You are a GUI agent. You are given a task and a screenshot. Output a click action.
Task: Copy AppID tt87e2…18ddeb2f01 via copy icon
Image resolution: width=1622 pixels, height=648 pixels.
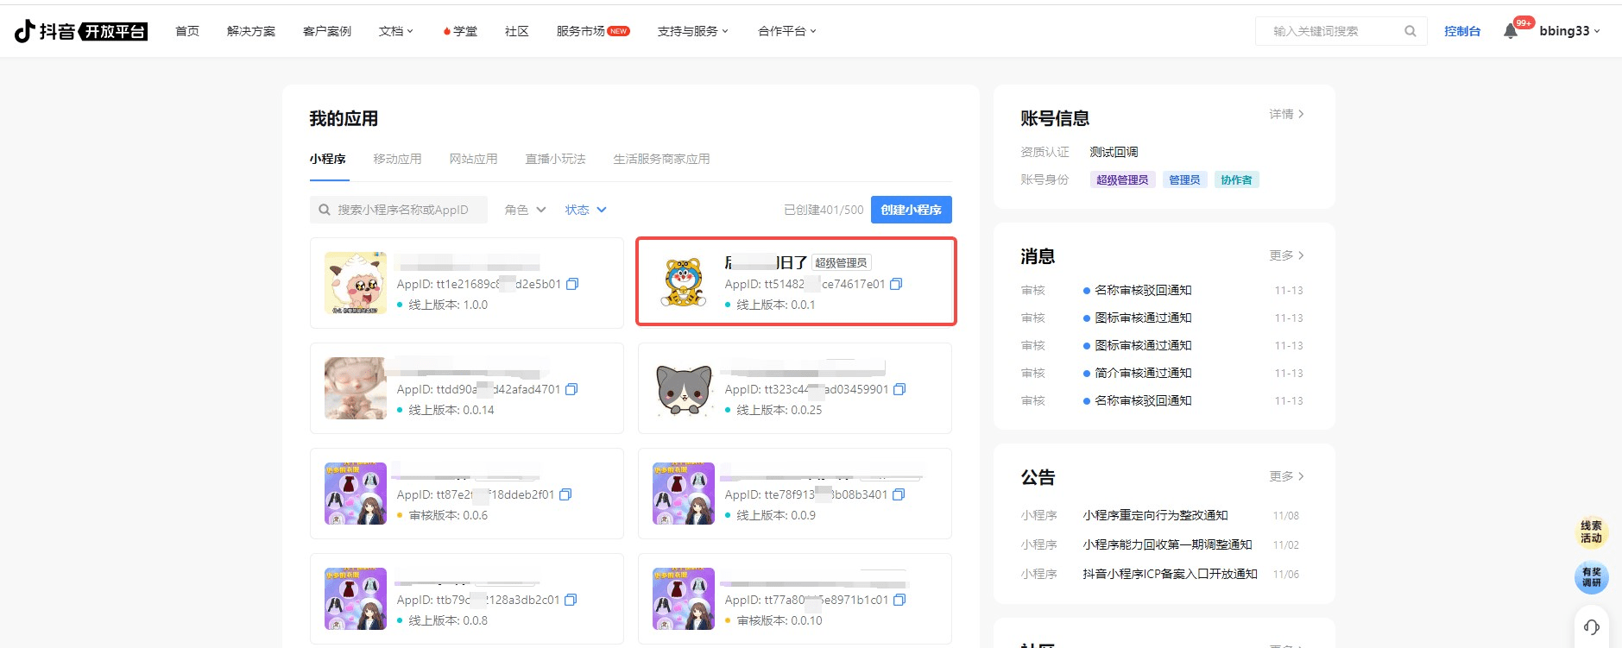565,494
